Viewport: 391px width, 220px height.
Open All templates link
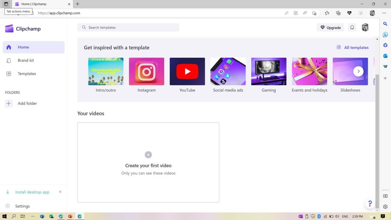tap(352, 47)
